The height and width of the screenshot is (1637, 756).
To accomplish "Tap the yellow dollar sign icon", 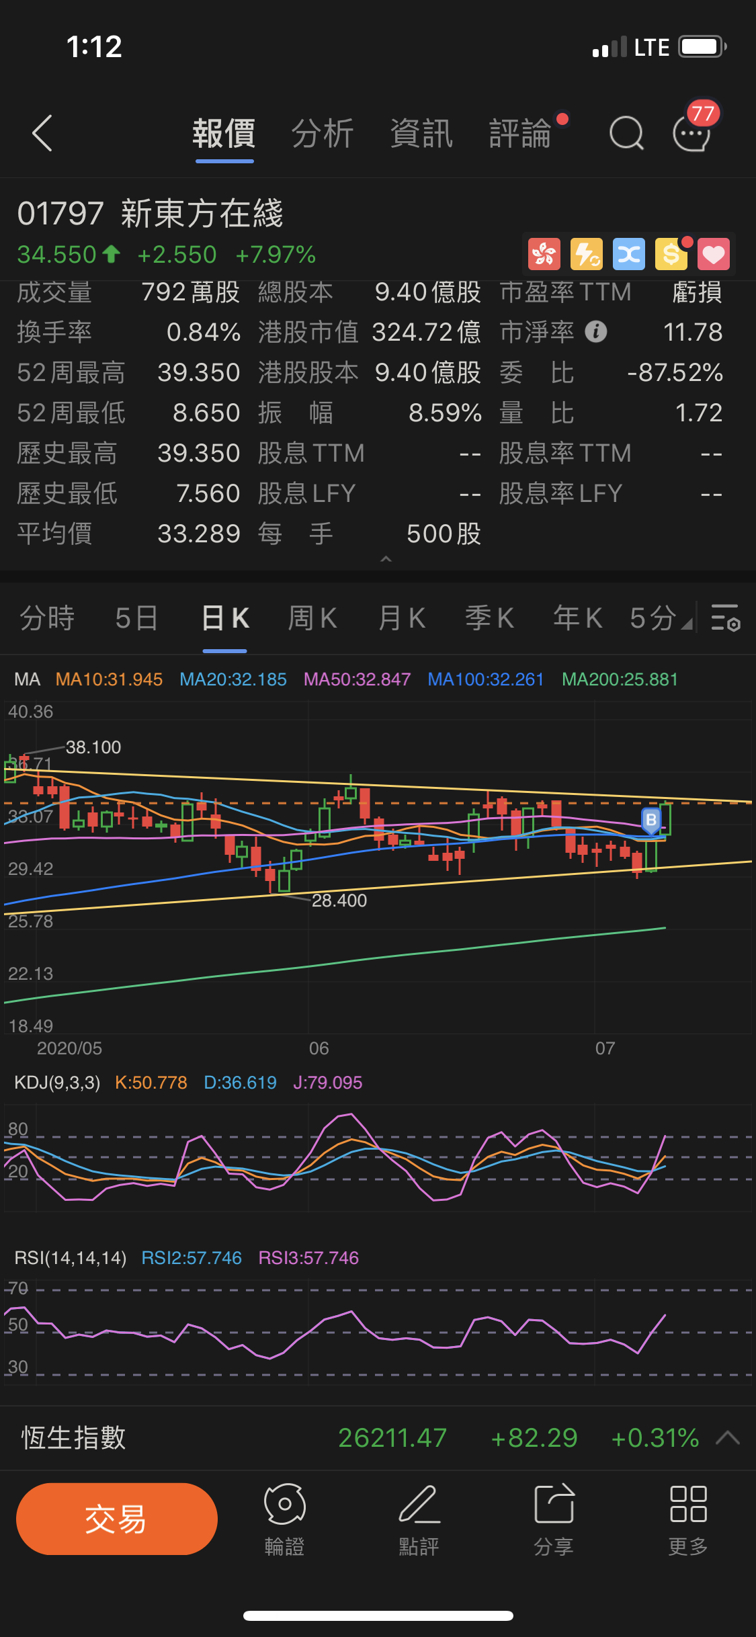I will point(671,255).
